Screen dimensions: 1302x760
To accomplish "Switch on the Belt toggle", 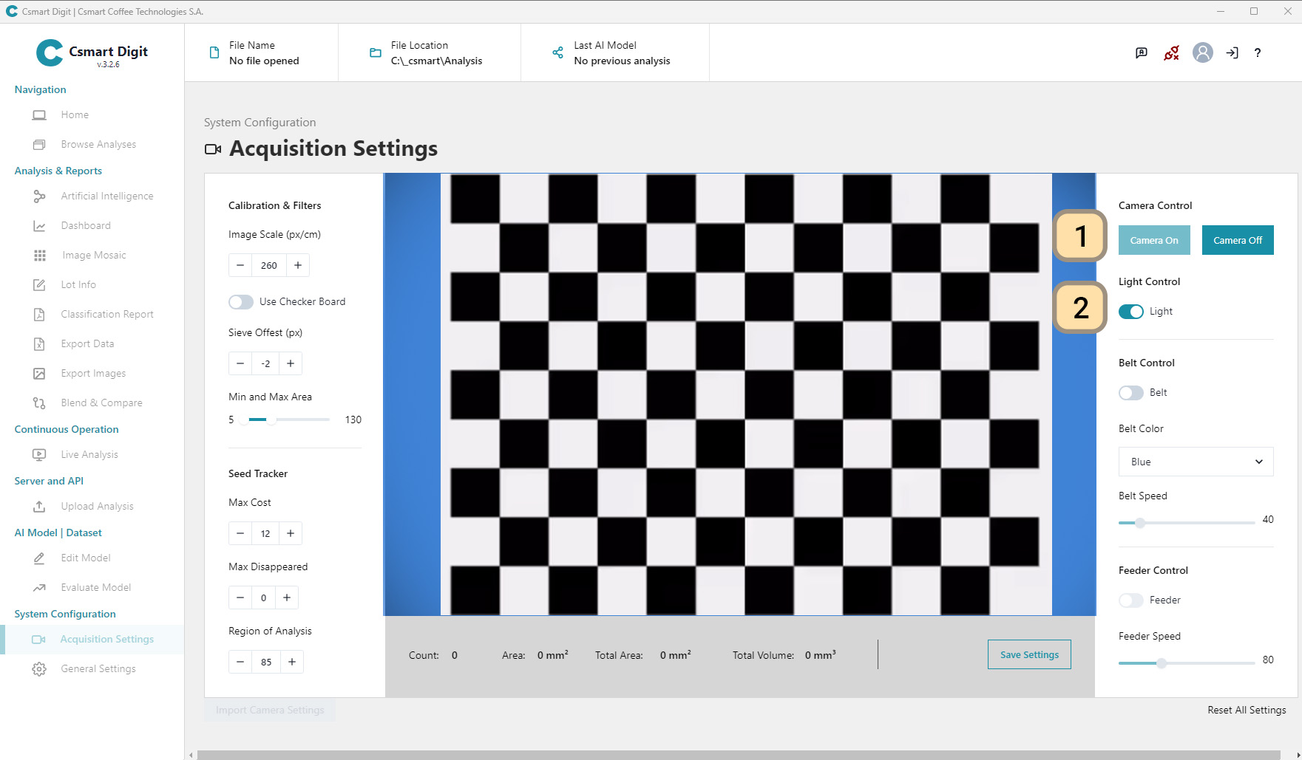I will tap(1130, 392).
